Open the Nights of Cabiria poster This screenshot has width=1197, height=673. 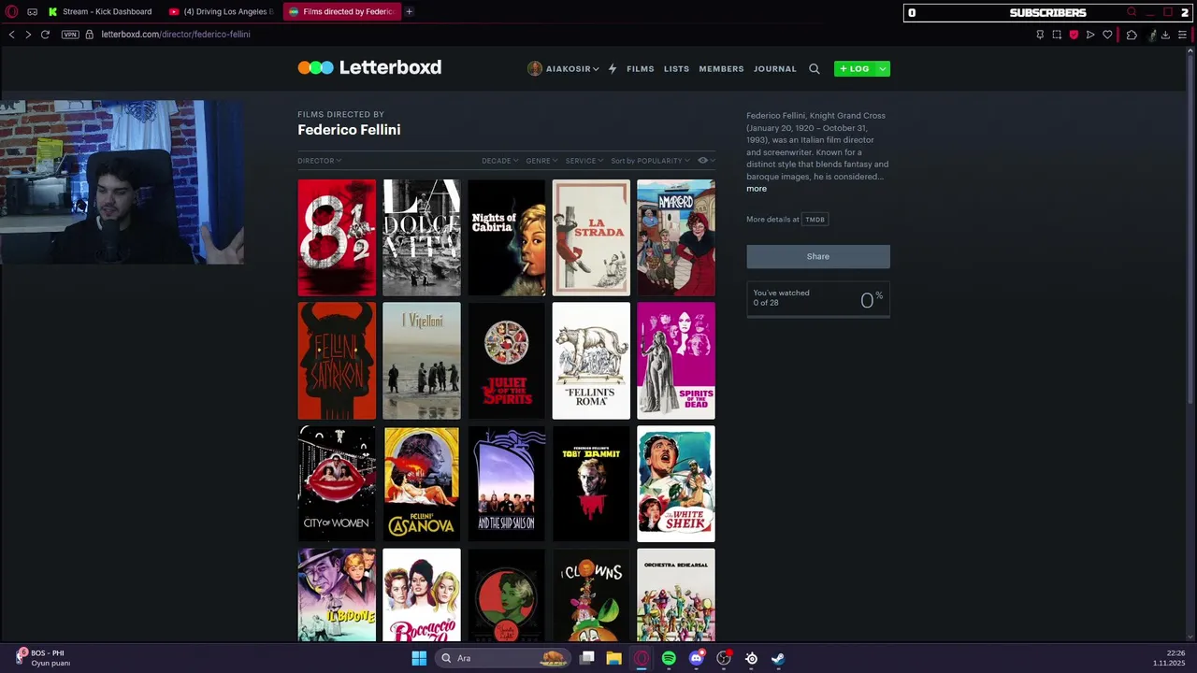pos(506,237)
